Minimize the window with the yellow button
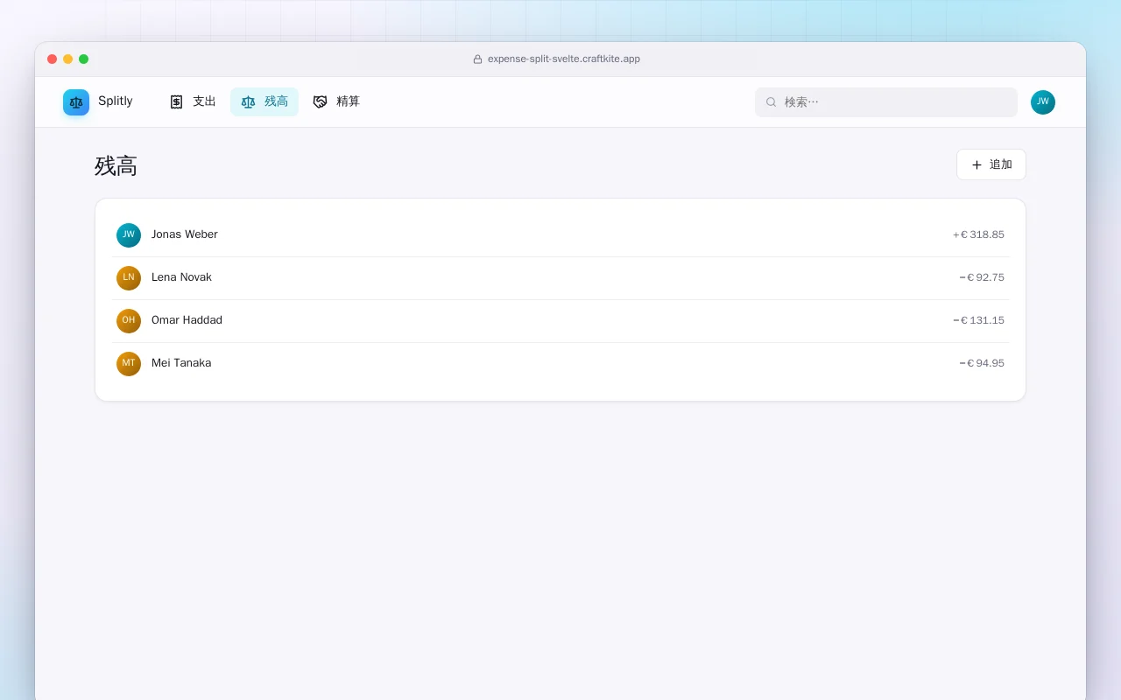This screenshot has width=1121, height=700. (x=68, y=59)
